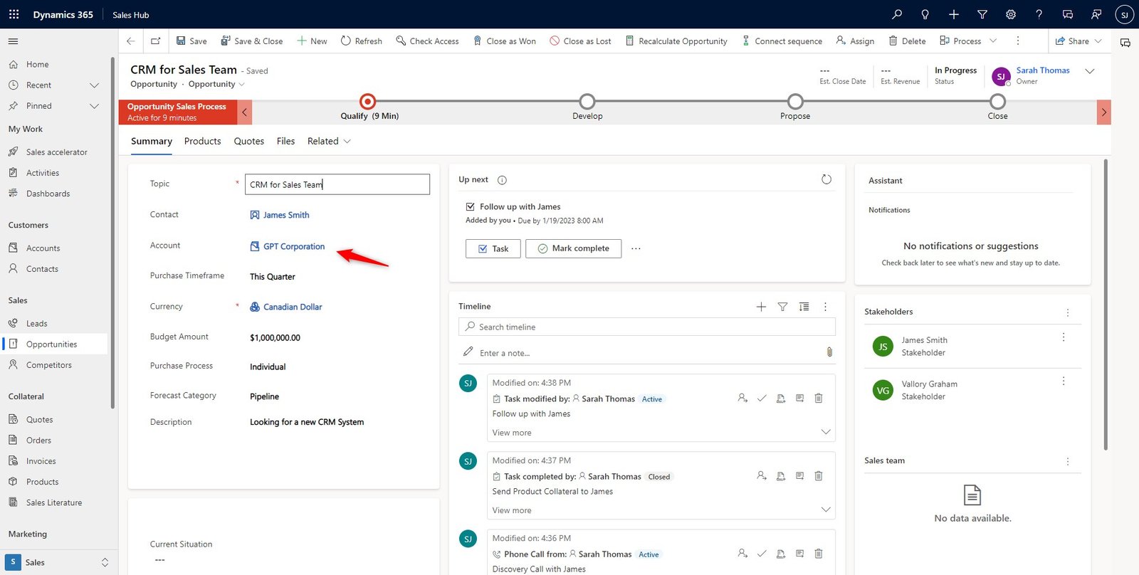The width and height of the screenshot is (1139, 575).
Task: Click Save & Close
Action: (251, 41)
